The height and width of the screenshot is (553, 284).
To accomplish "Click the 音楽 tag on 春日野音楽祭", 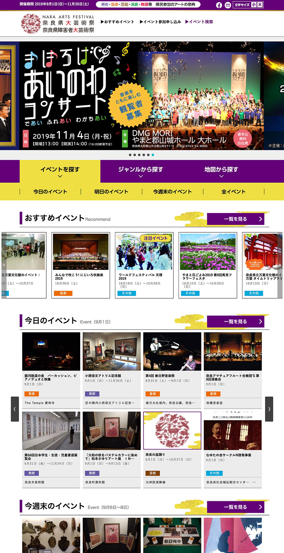I will coord(153,394).
